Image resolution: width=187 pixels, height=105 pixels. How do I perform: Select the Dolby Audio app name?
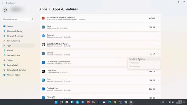click(x=51, y=71)
